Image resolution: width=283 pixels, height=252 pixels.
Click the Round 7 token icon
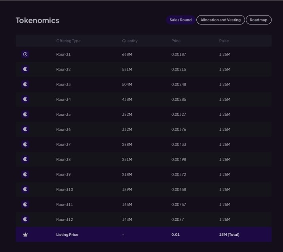[x=25, y=145]
